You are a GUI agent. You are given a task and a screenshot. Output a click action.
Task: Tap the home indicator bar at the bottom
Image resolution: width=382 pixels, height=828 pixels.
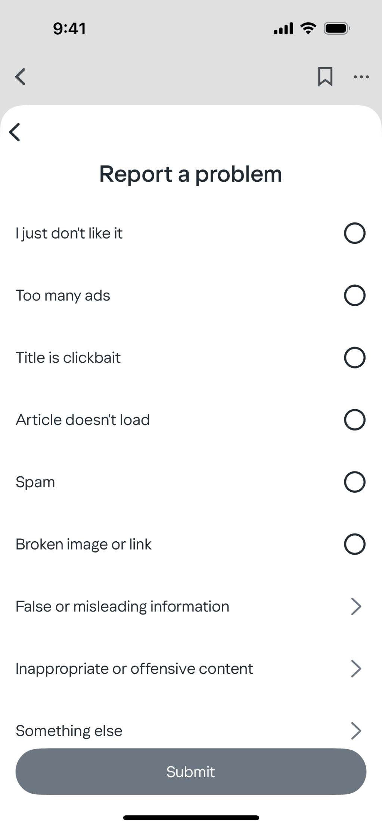tap(191, 818)
